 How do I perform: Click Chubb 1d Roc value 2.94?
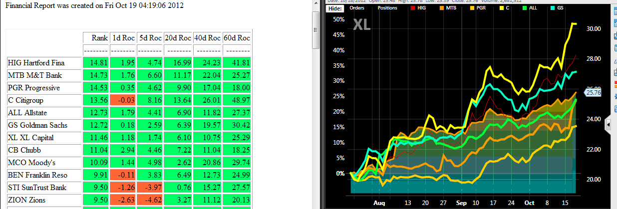coord(123,150)
